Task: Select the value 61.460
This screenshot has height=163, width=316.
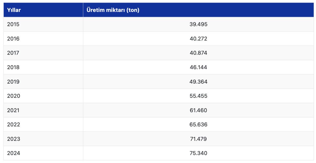Action: click(198, 110)
